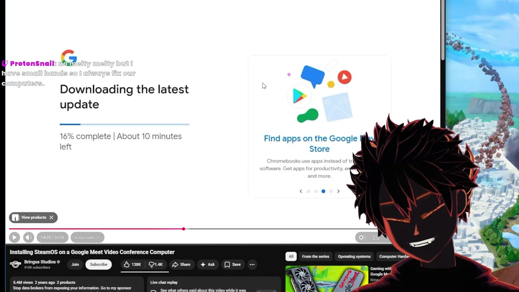This screenshot has width=519, height=292.
Task: Select the active blue carousel dot
Action: coord(323,191)
